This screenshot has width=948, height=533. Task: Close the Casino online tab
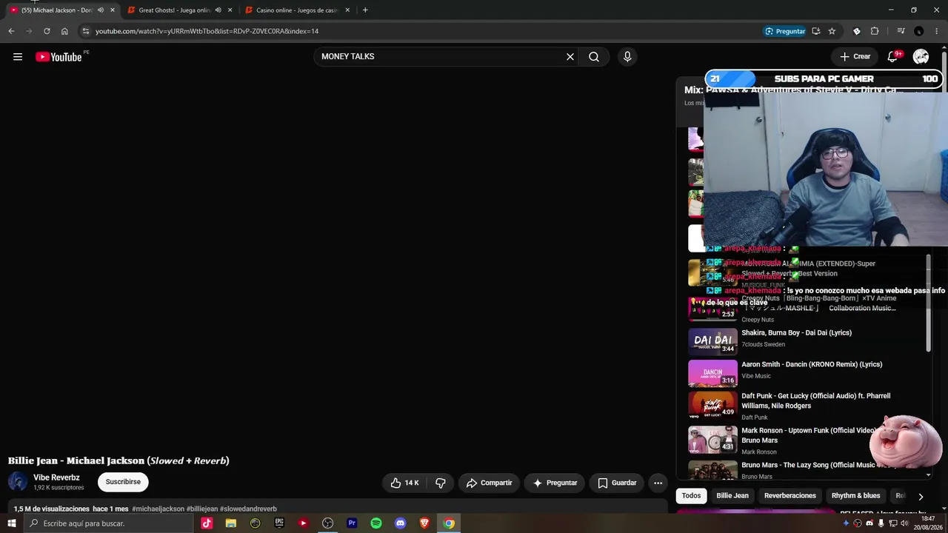pos(347,10)
